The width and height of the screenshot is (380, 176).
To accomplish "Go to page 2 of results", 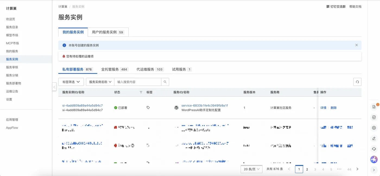I will coord(307,170).
